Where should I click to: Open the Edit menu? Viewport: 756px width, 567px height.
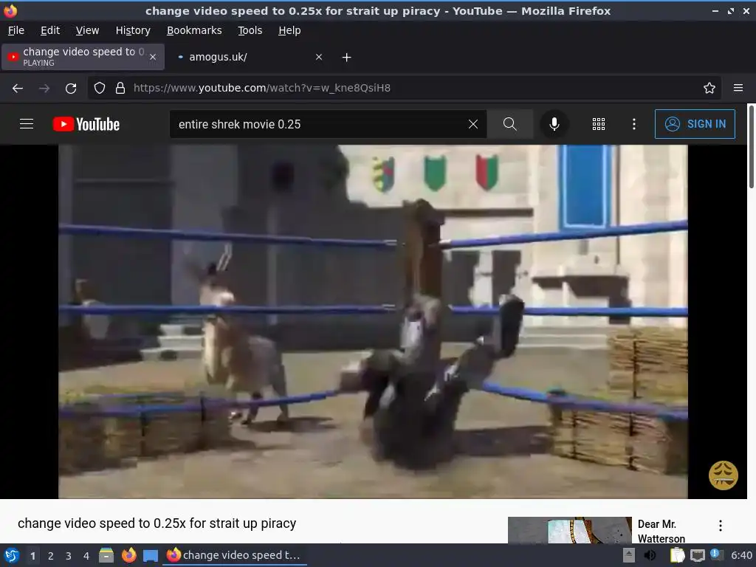pyautogui.click(x=50, y=30)
